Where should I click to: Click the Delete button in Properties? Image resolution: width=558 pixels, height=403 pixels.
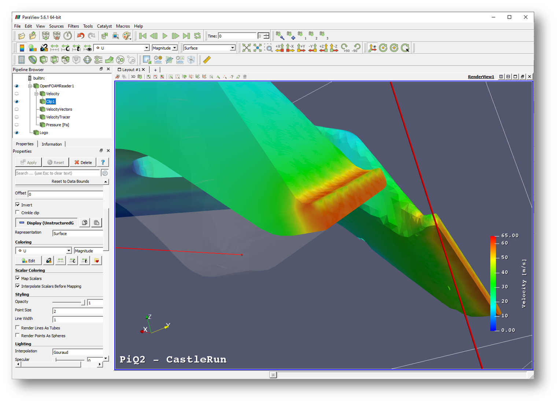point(83,163)
